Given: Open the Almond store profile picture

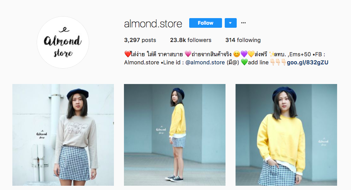Looking at the screenshot, I should 63,42.
